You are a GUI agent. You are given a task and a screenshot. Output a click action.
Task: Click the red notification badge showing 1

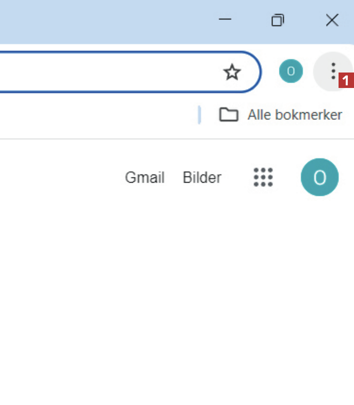346,81
